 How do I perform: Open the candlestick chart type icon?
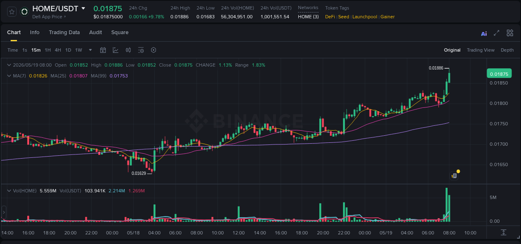click(x=128, y=50)
